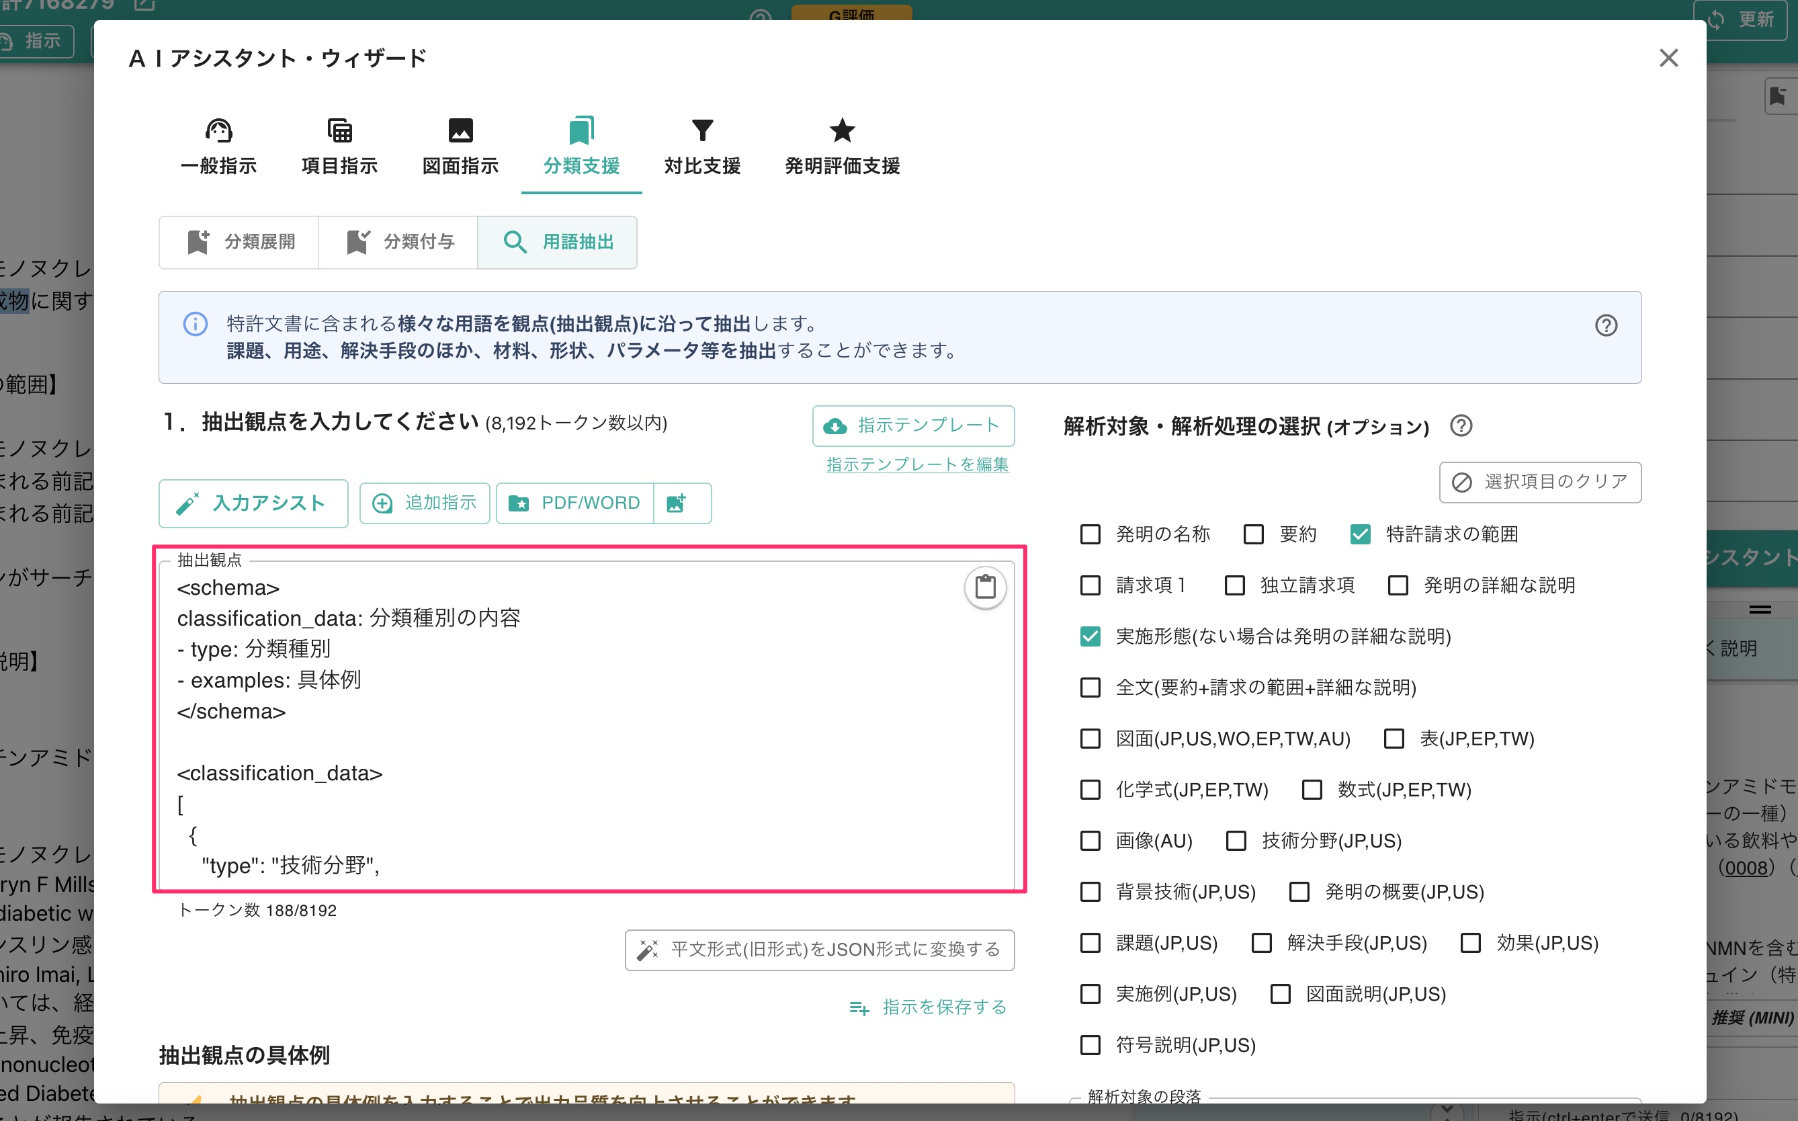Check the 数式(JP,EP,TW) checkbox
Viewport: 1798px width, 1121px height.
click(x=1312, y=790)
